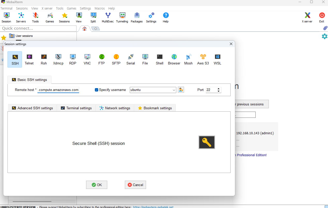
Task: Click the home tab in main window
Action: click(x=85, y=29)
